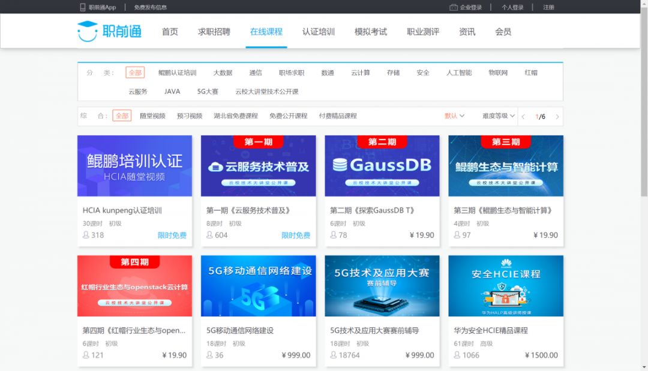
Task: Click the 职前通 logo icon
Action: 86,32
